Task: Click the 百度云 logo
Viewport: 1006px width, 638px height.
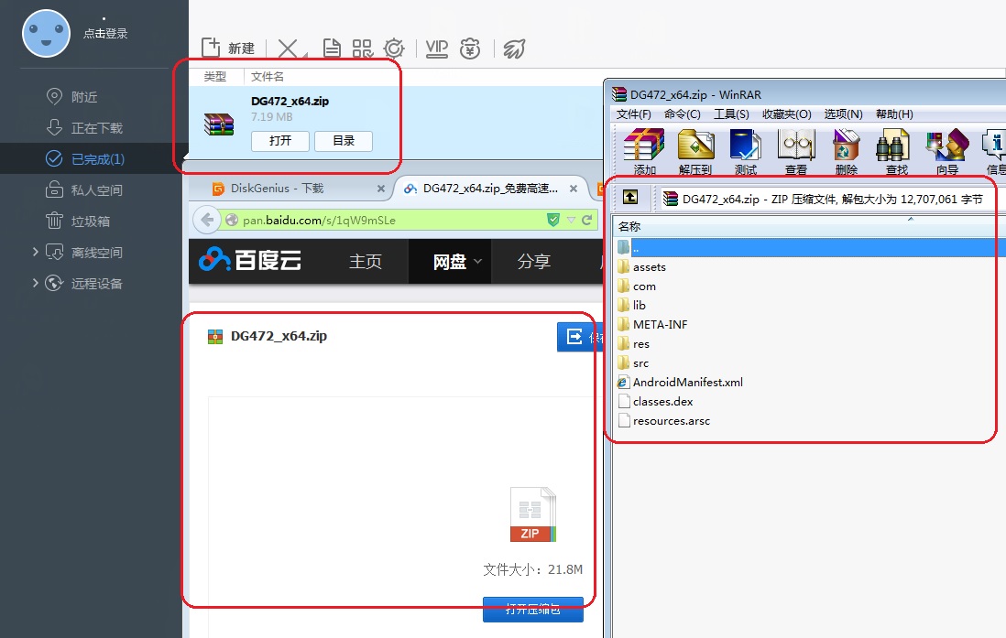Action: tap(250, 260)
